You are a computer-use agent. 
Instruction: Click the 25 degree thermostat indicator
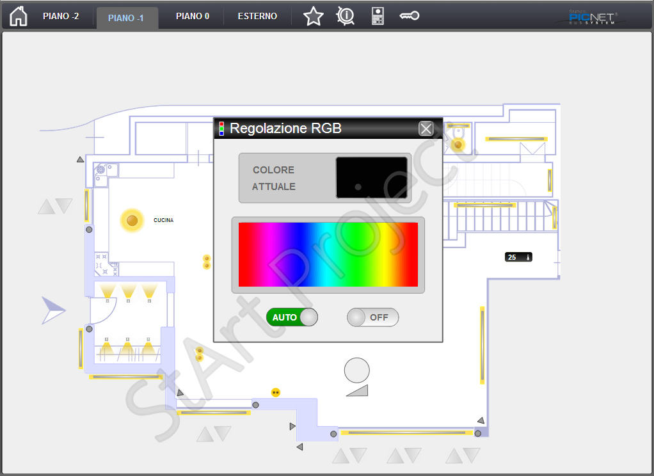518,257
